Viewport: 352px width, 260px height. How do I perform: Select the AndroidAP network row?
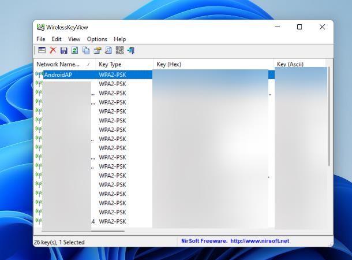click(x=155, y=75)
